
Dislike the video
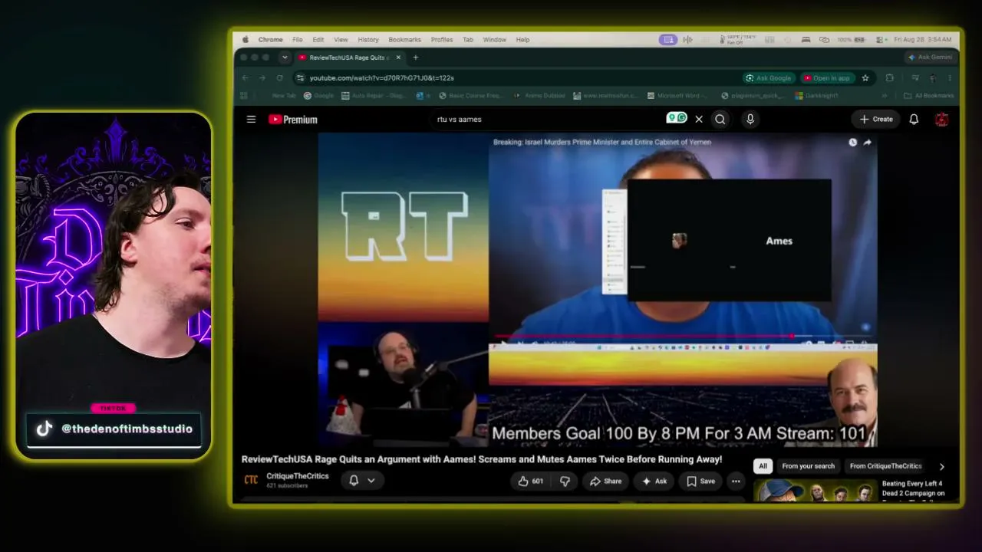pos(565,481)
